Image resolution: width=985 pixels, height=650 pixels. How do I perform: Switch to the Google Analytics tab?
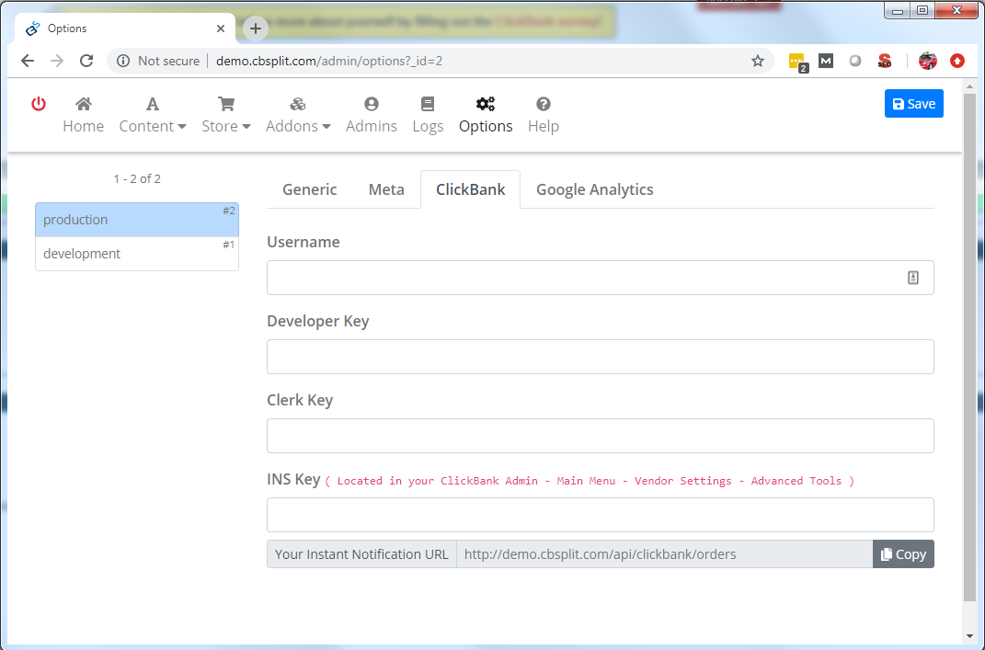[594, 189]
